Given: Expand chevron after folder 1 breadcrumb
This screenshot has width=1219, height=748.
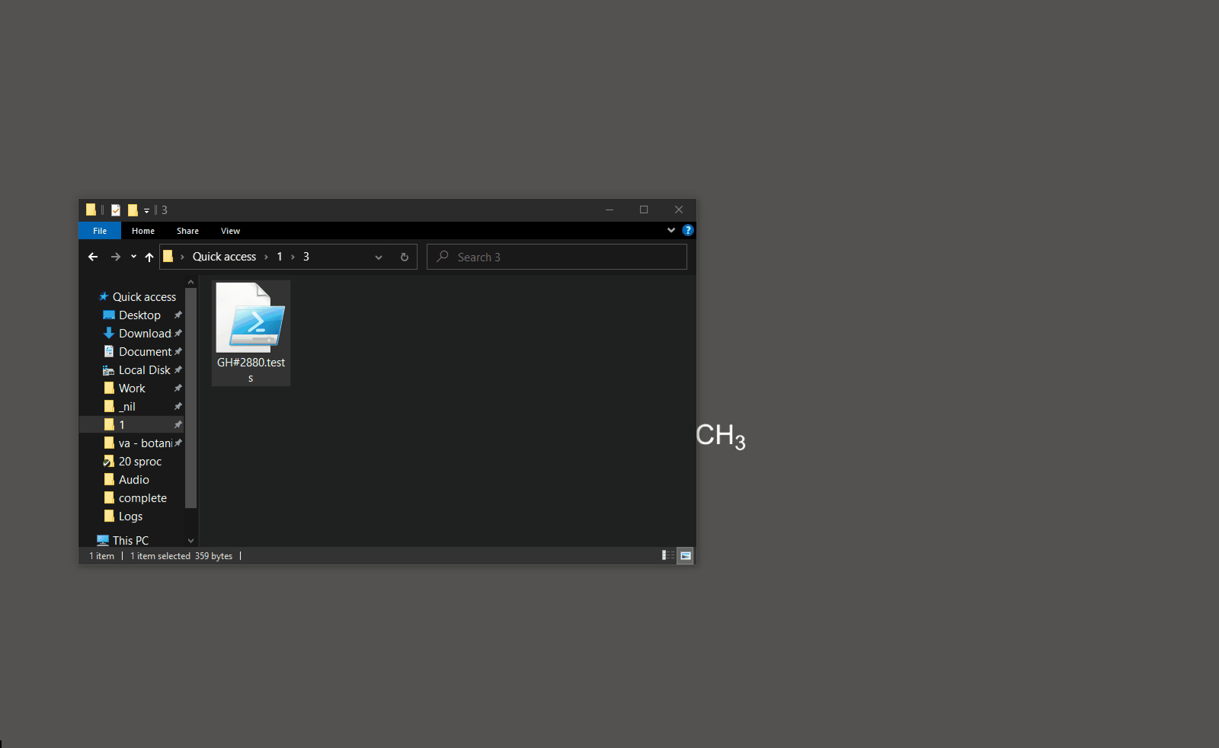Looking at the screenshot, I should (293, 257).
